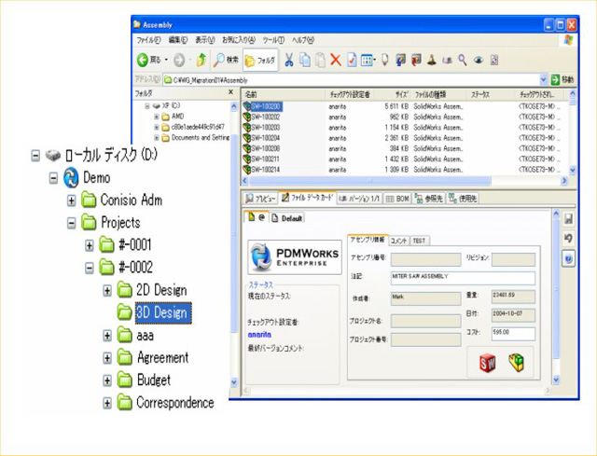Select the 2D Design folder
597x456 pixels.
pos(160,290)
